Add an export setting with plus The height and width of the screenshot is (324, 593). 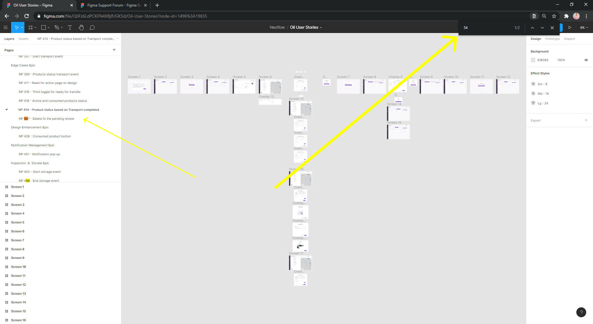(x=586, y=120)
